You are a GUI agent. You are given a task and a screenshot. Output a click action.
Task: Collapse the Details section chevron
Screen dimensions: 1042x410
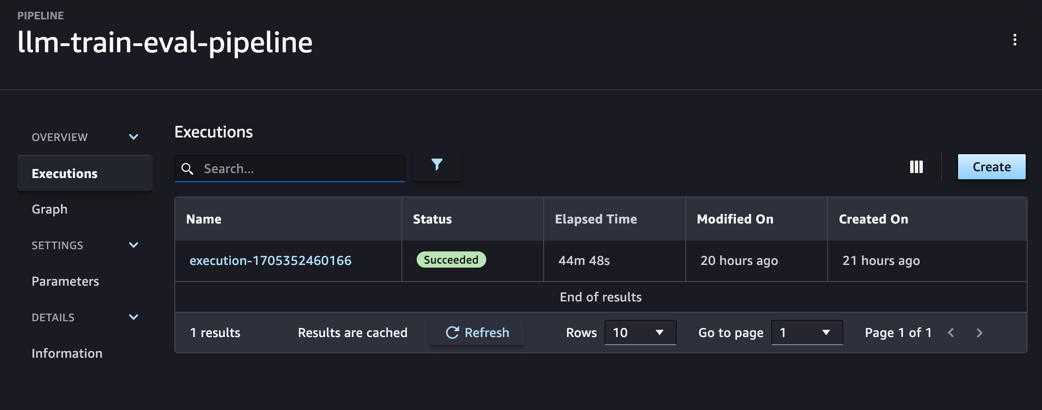[x=134, y=317]
